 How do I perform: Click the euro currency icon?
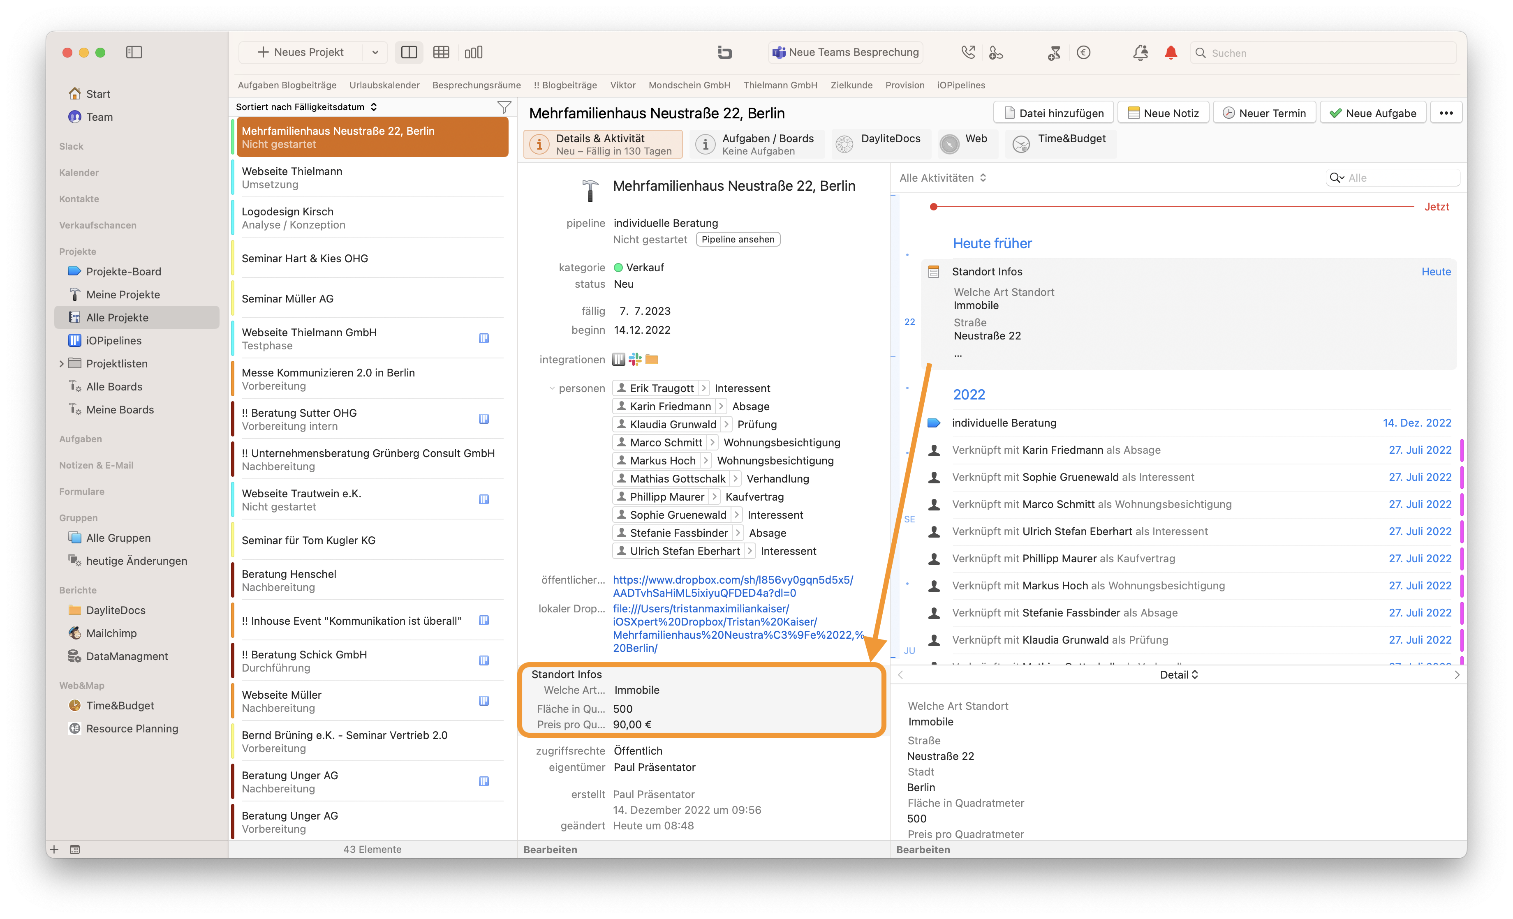click(1084, 52)
